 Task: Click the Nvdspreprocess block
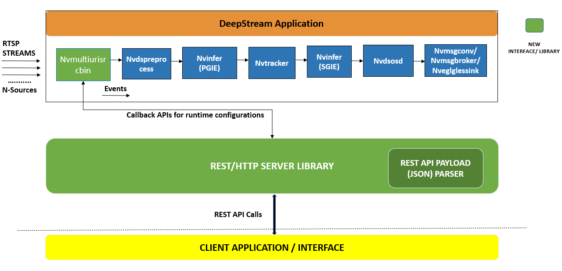point(146,63)
